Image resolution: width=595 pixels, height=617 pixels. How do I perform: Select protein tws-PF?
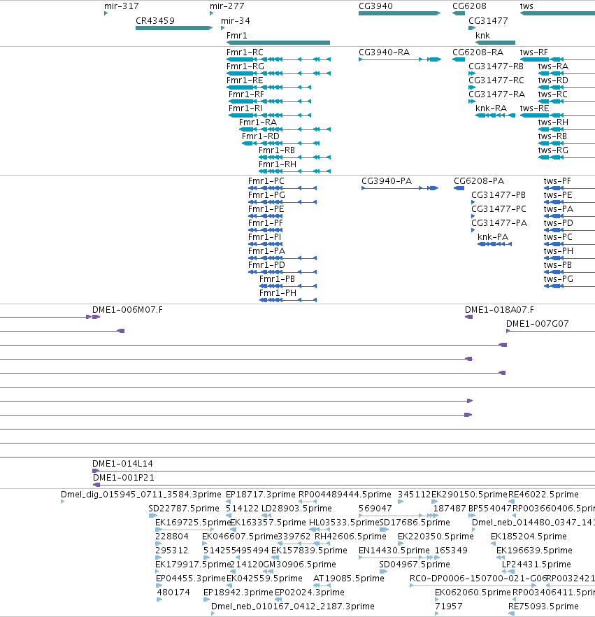click(x=557, y=181)
